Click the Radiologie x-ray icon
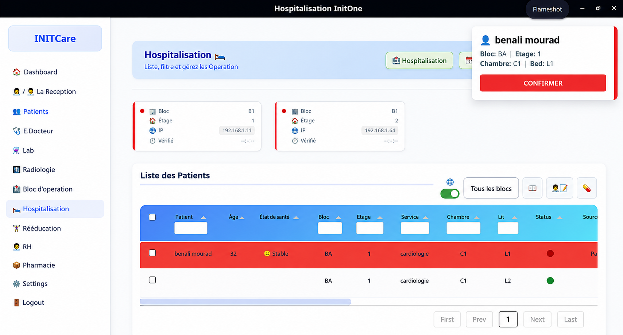 [16, 170]
